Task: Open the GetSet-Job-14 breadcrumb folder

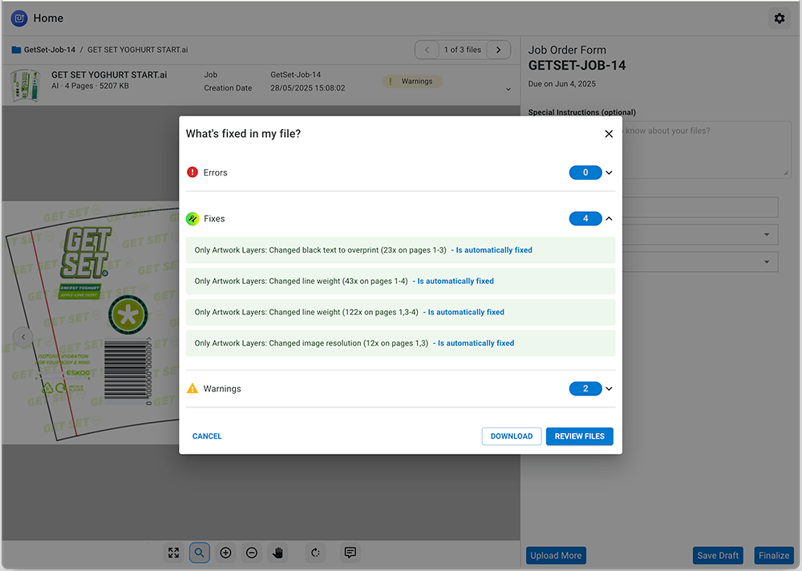Action: click(49, 50)
